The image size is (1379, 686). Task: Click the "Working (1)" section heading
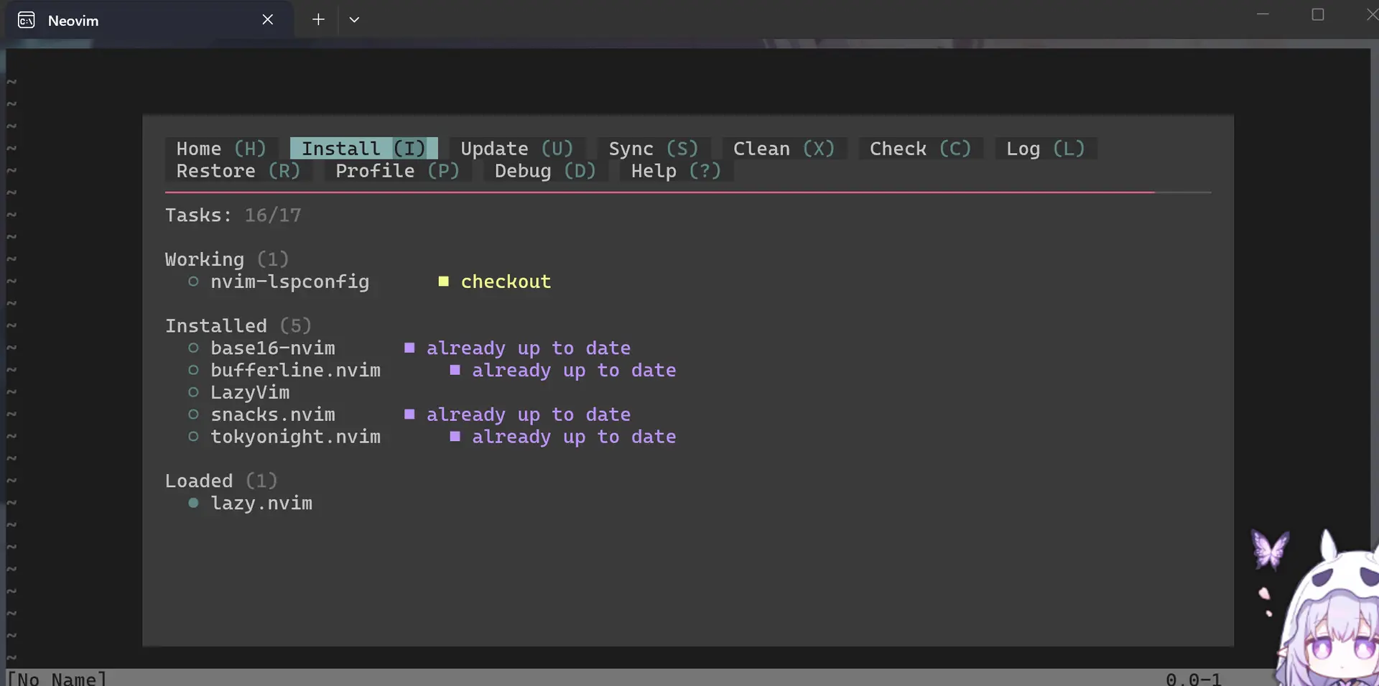[227, 259]
